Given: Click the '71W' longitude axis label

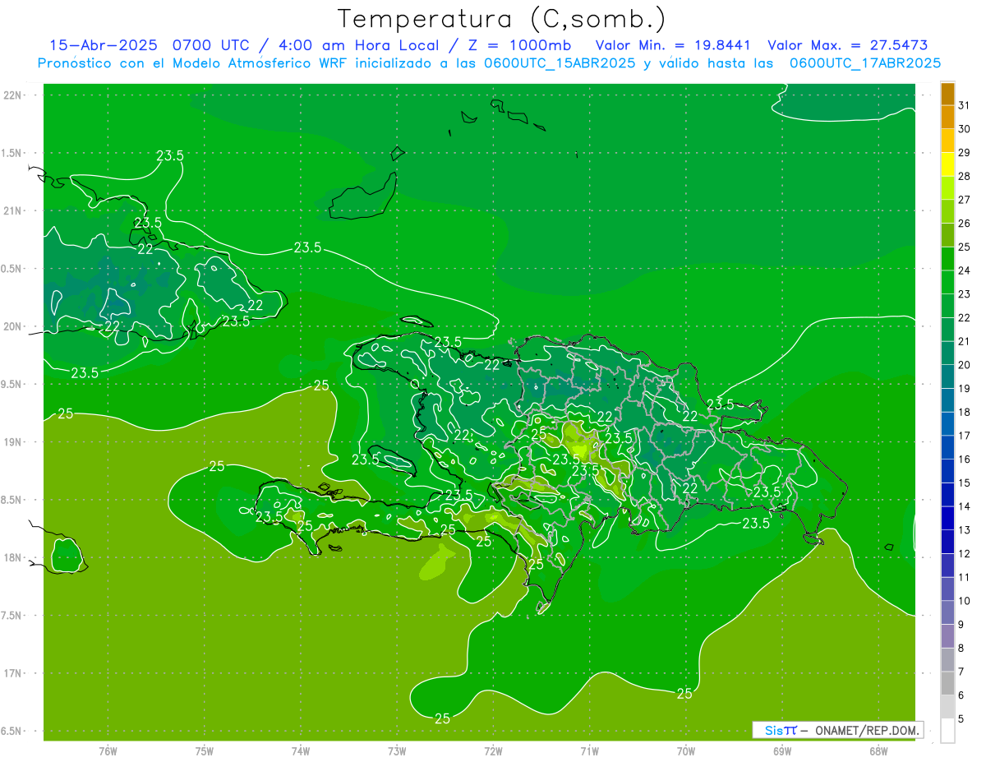Looking at the screenshot, I should coord(589,751).
